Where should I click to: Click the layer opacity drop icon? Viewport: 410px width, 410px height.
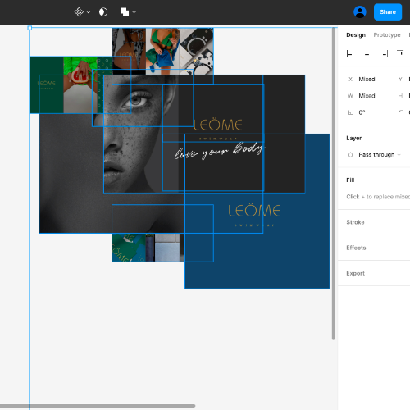[350, 155]
